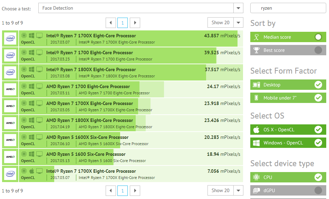Image resolution: width=329 pixels, height=199 pixels.
Task: Click the CPU chip icon in AMD Ryzen 5 1600X row
Action: pyautogui.click(x=24, y=137)
